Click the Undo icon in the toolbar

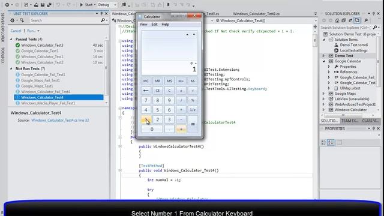pos(58,5)
